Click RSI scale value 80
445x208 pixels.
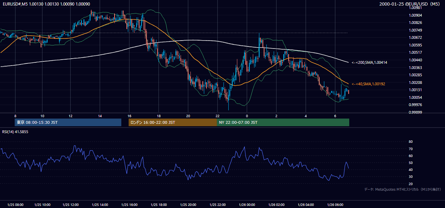click(411, 142)
